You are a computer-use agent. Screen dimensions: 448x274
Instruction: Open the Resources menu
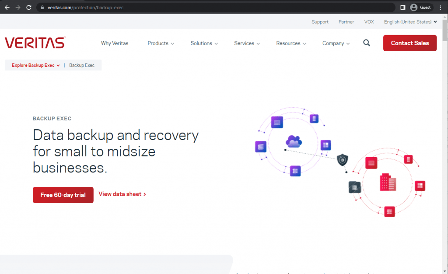tap(291, 43)
